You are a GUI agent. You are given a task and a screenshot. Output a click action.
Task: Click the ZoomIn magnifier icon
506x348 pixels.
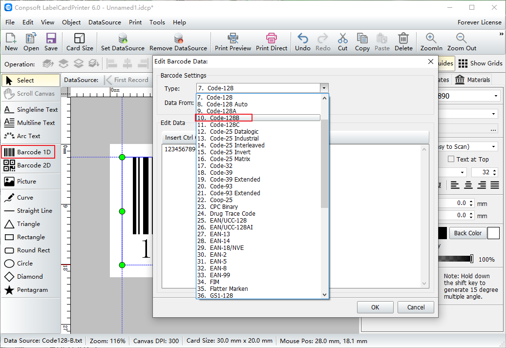[x=431, y=42]
